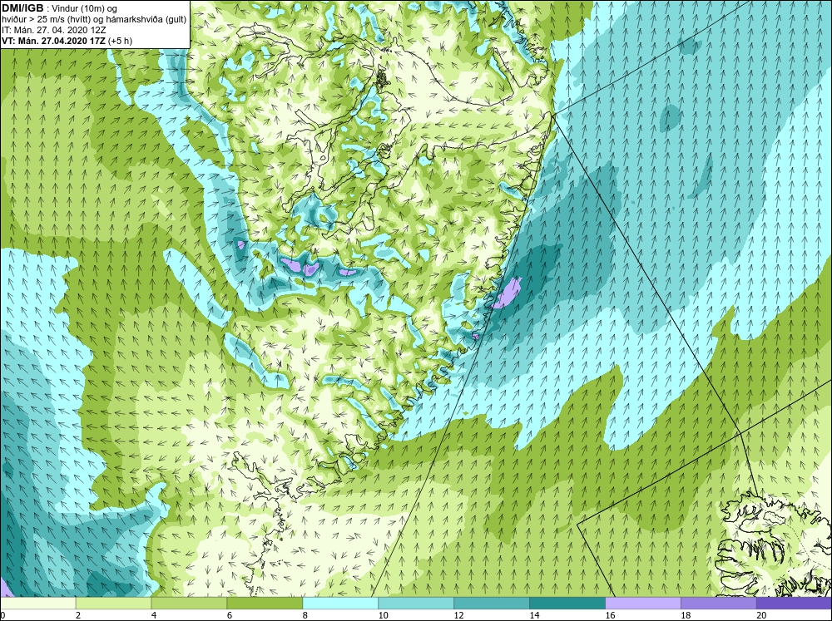This screenshot has width=832, height=621.
Task: Click the 0–2 m/s pale cream legend swatch
Action: [37, 603]
